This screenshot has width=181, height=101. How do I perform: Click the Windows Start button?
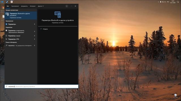pyautogui.click(x=2, y=2)
